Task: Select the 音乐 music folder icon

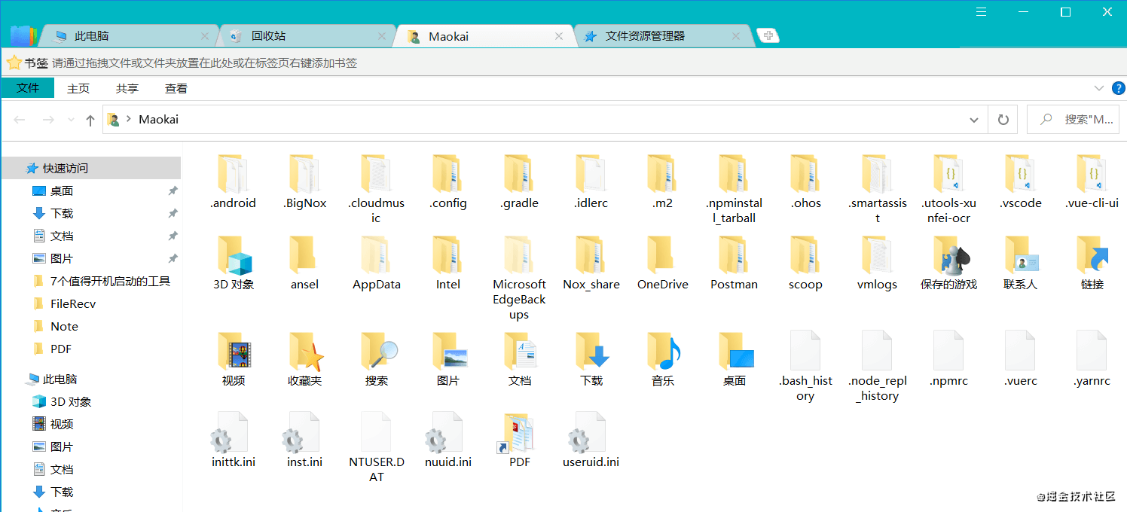Action: (663, 352)
